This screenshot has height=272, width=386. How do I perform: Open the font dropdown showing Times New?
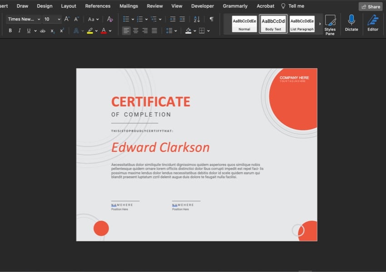tap(23, 19)
